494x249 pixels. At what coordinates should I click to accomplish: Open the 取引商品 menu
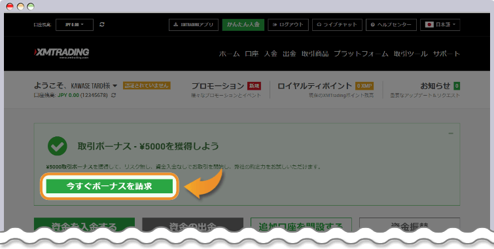coord(315,54)
